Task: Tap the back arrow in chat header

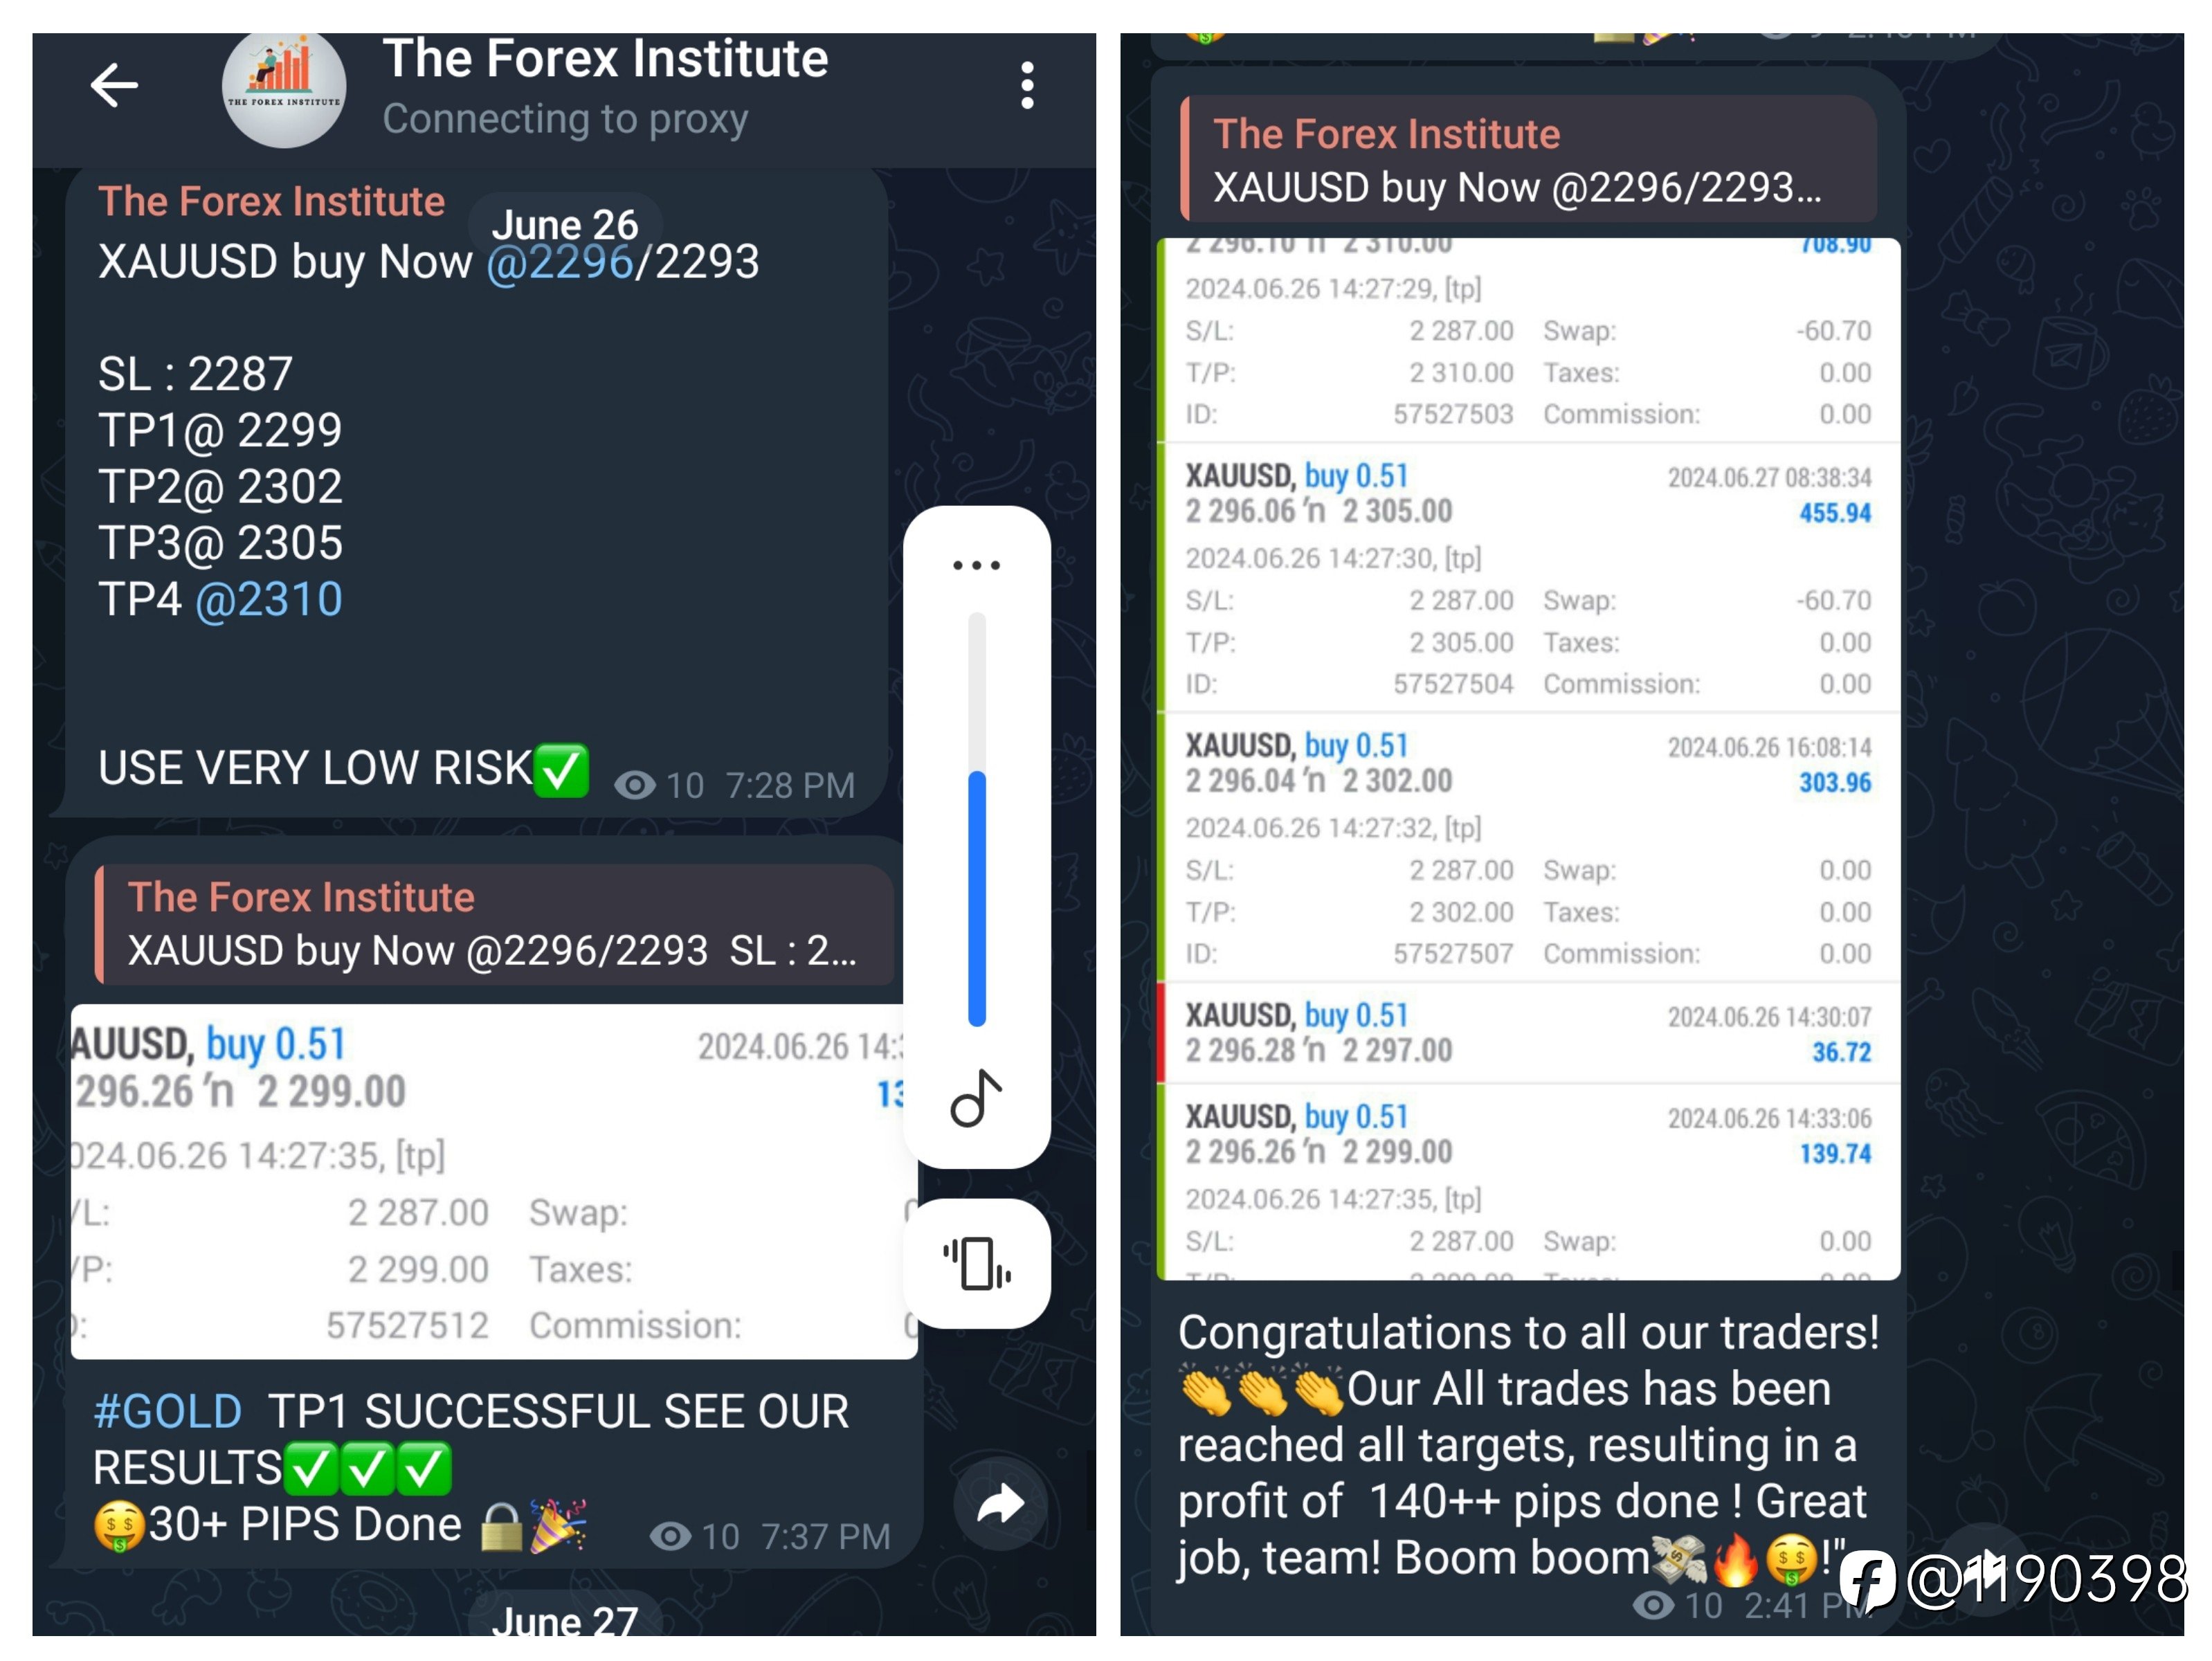Action: coord(114,86)
